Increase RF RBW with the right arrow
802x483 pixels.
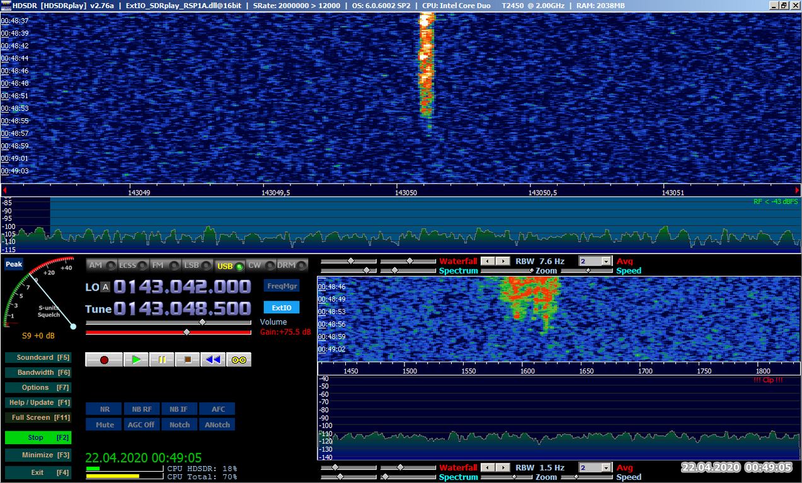(503, 261)
